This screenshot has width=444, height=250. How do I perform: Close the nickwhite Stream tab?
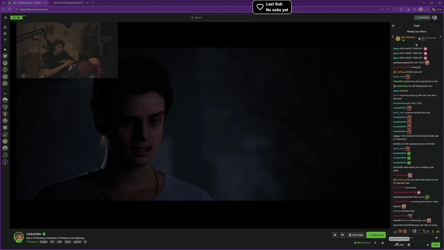click(45, 3)
